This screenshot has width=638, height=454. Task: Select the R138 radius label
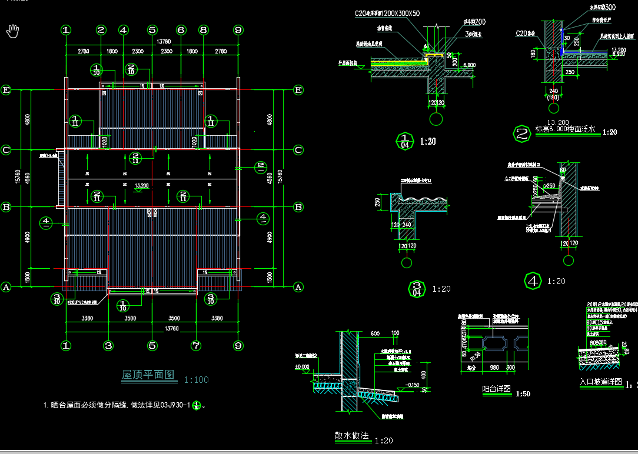tap(475, 356)
